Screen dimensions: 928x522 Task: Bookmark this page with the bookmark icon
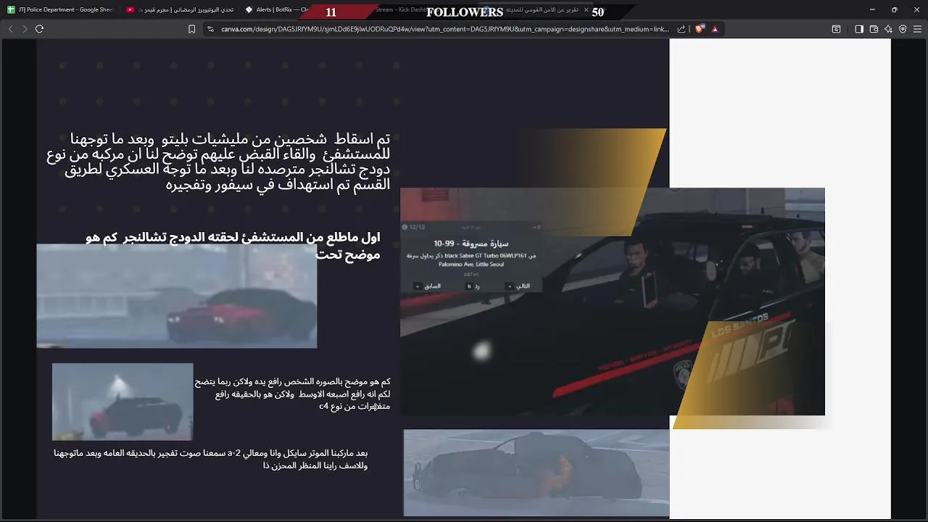pos(191,29)
